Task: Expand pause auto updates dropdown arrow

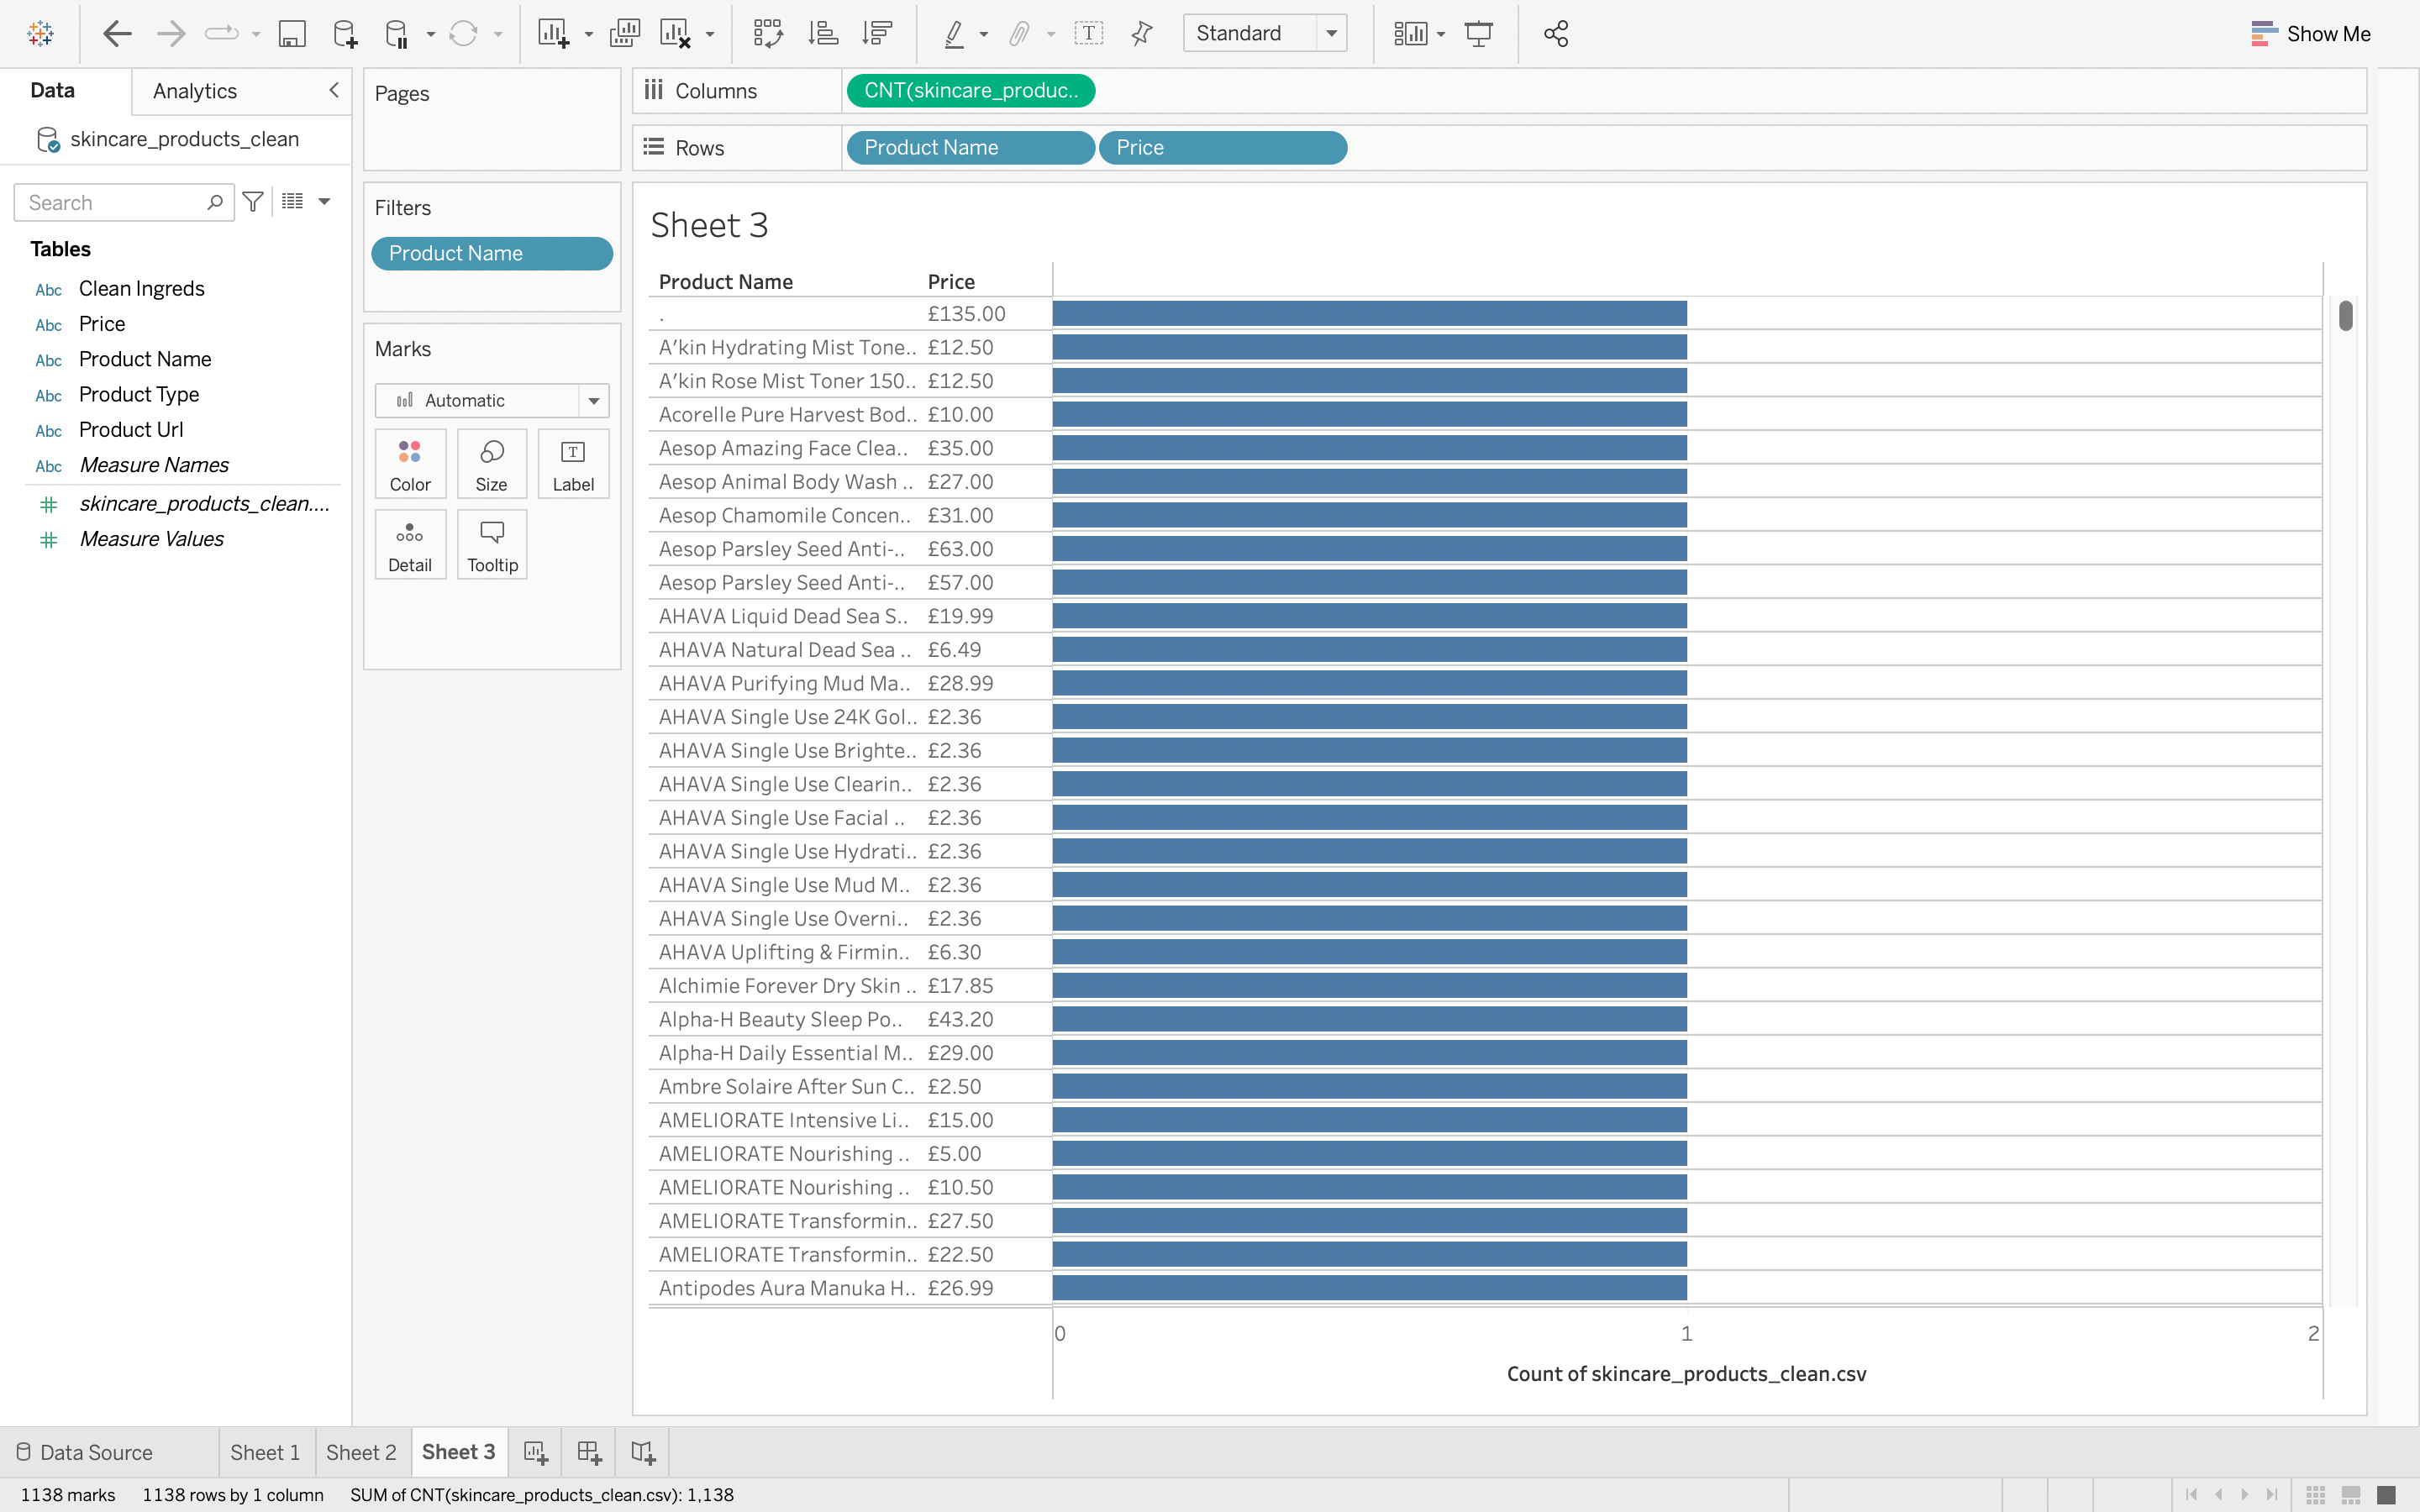Action: 431,34
